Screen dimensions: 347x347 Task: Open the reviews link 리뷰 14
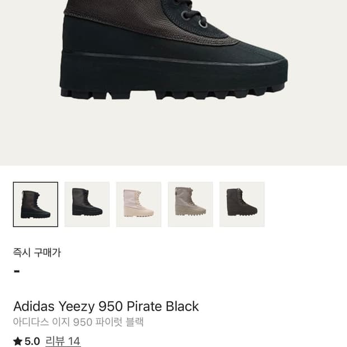pos(63,341)
